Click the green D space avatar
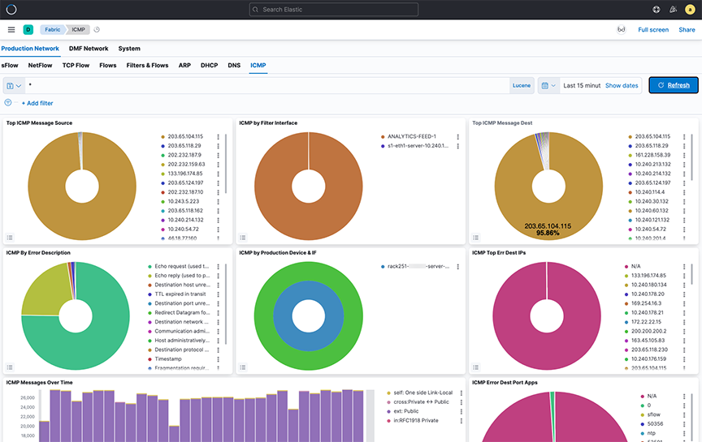The width and height of the screenshot is (702, 442). coord(28,29)
